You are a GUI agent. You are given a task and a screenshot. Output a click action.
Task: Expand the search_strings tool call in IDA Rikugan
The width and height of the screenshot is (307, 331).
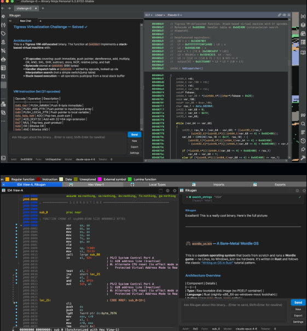(x=187, y=197)
